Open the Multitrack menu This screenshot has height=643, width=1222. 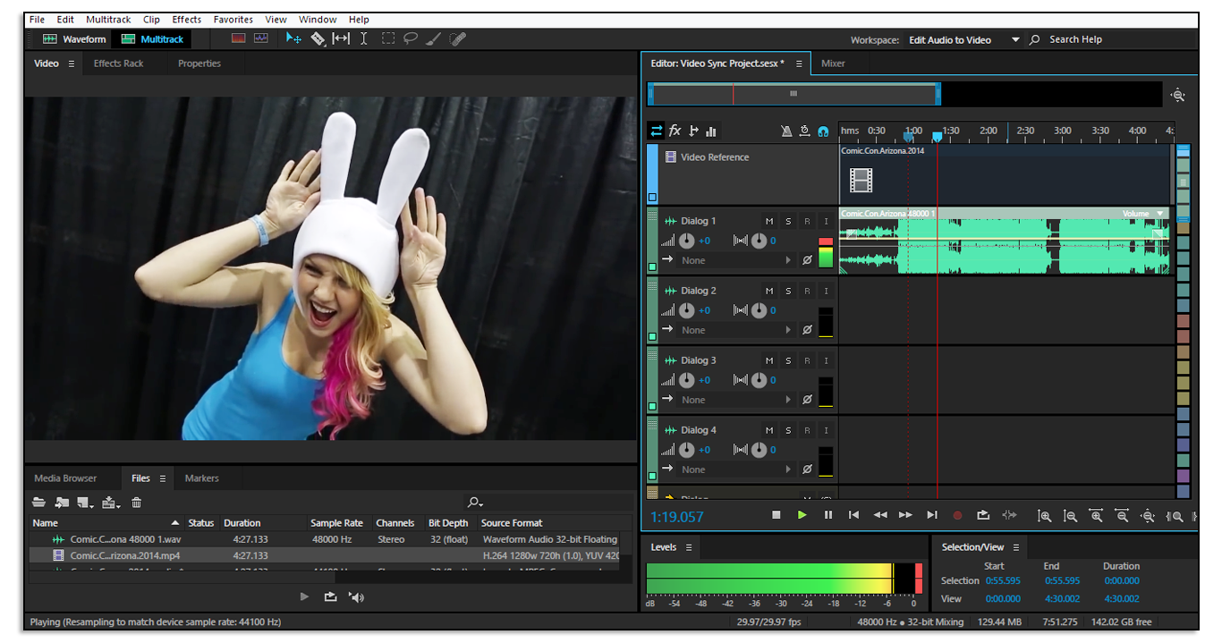click(107, 19)
